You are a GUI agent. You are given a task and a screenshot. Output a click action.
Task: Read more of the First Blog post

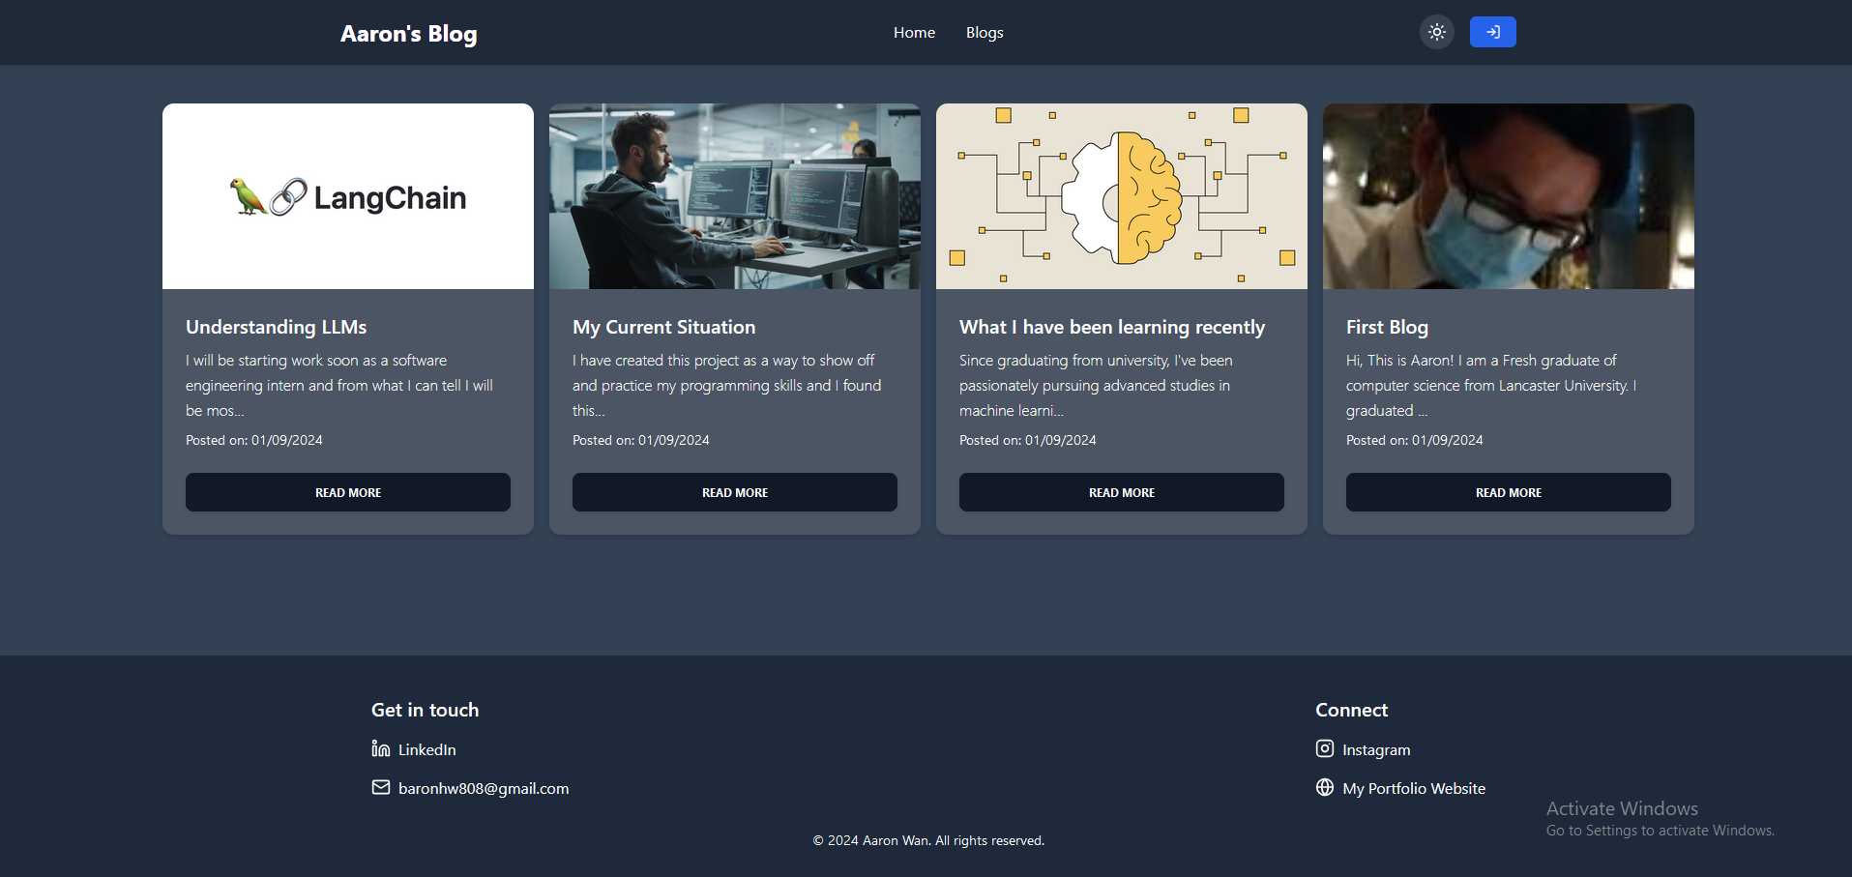point(1509,492)
